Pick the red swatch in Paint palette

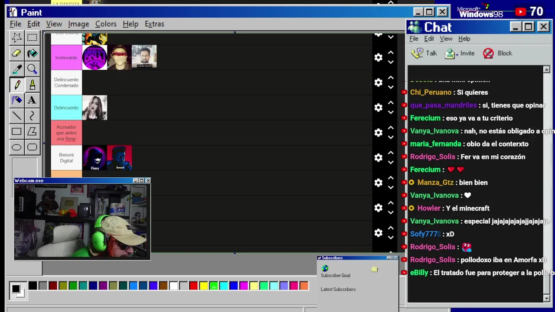193,286
